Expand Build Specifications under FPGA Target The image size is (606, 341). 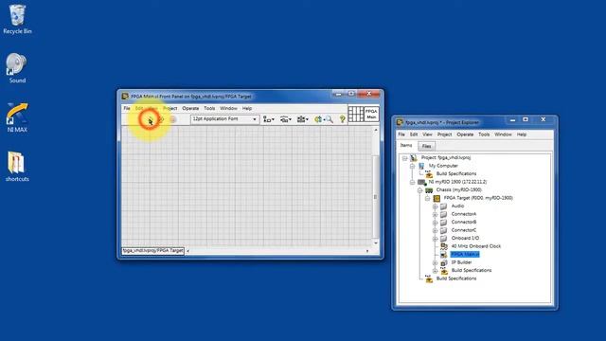pos(435,271)
